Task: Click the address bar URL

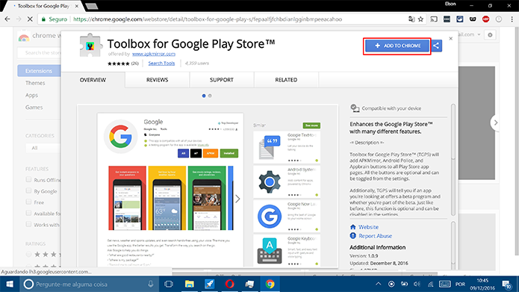Action: pos(208,19)
